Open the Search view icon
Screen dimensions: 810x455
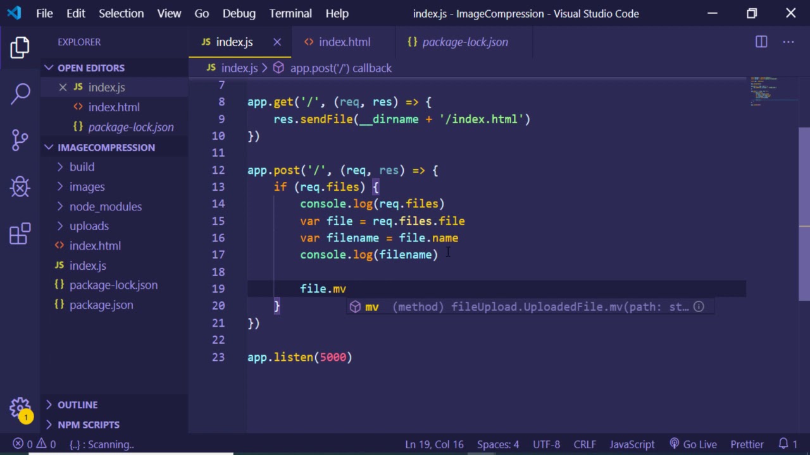pos(20,93)
